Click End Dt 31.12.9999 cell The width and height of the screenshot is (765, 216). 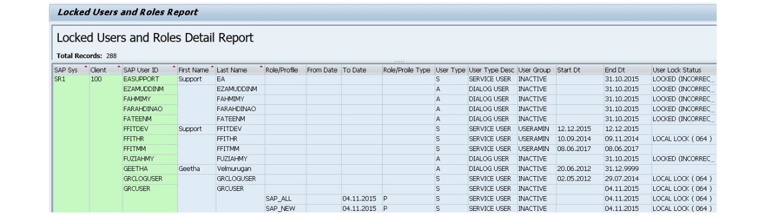coord(628,169)
